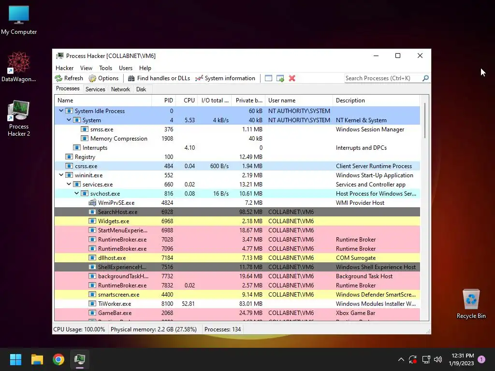Click the Recycle Bin desktop icon
This screenshot has height=371, width=495.
coord(471,304)
